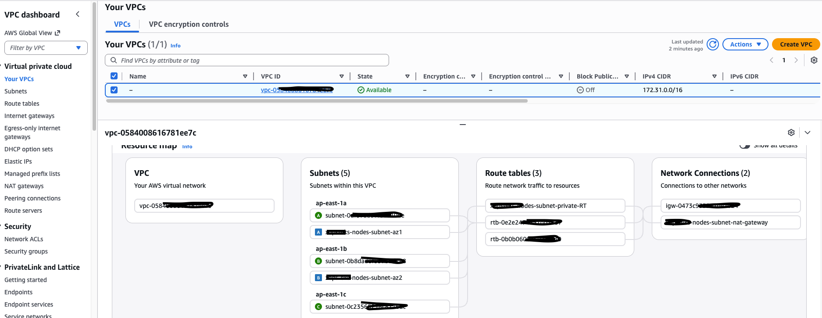
Task: Uncheck the select-all VPCs header checkbox
Action: point(114,76)
